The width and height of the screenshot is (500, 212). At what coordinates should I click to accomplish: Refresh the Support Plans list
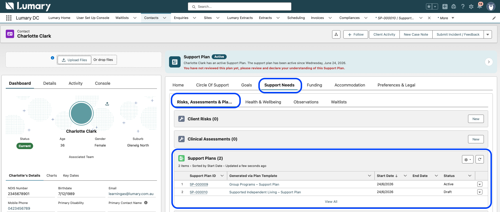[x=480, y=159]
